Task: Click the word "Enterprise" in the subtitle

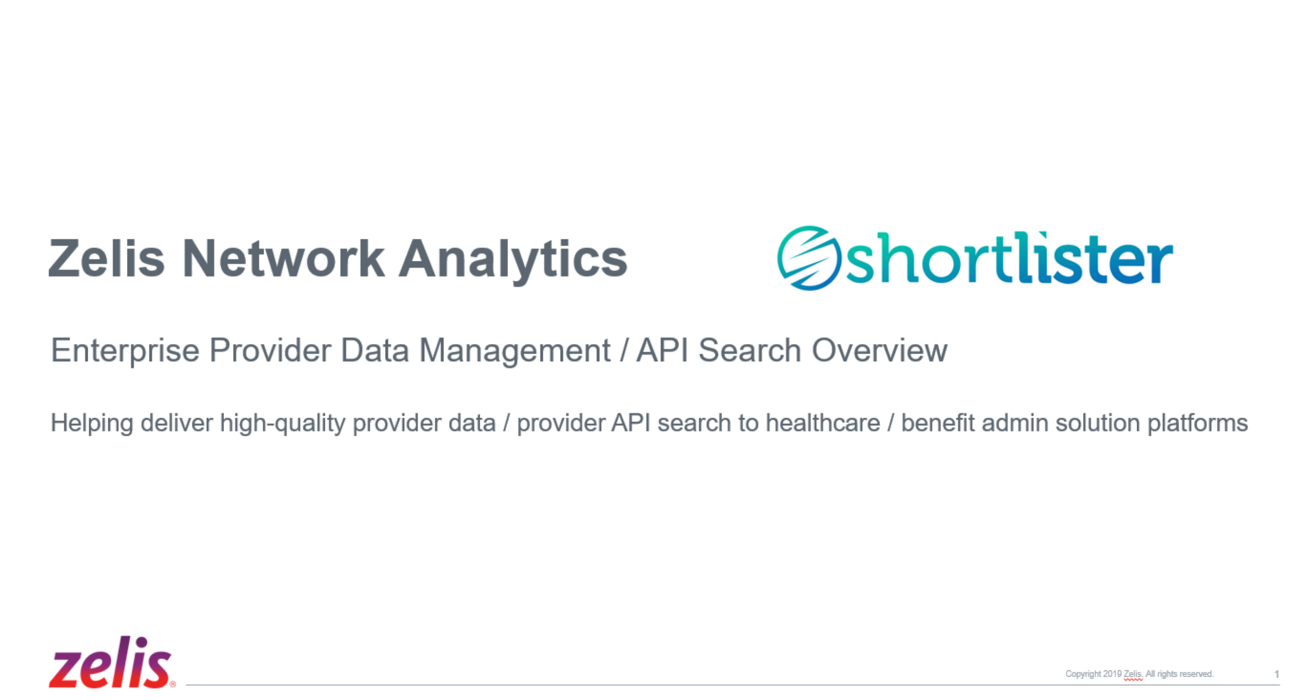Action: pyautogui.click(x=125, y=350)
